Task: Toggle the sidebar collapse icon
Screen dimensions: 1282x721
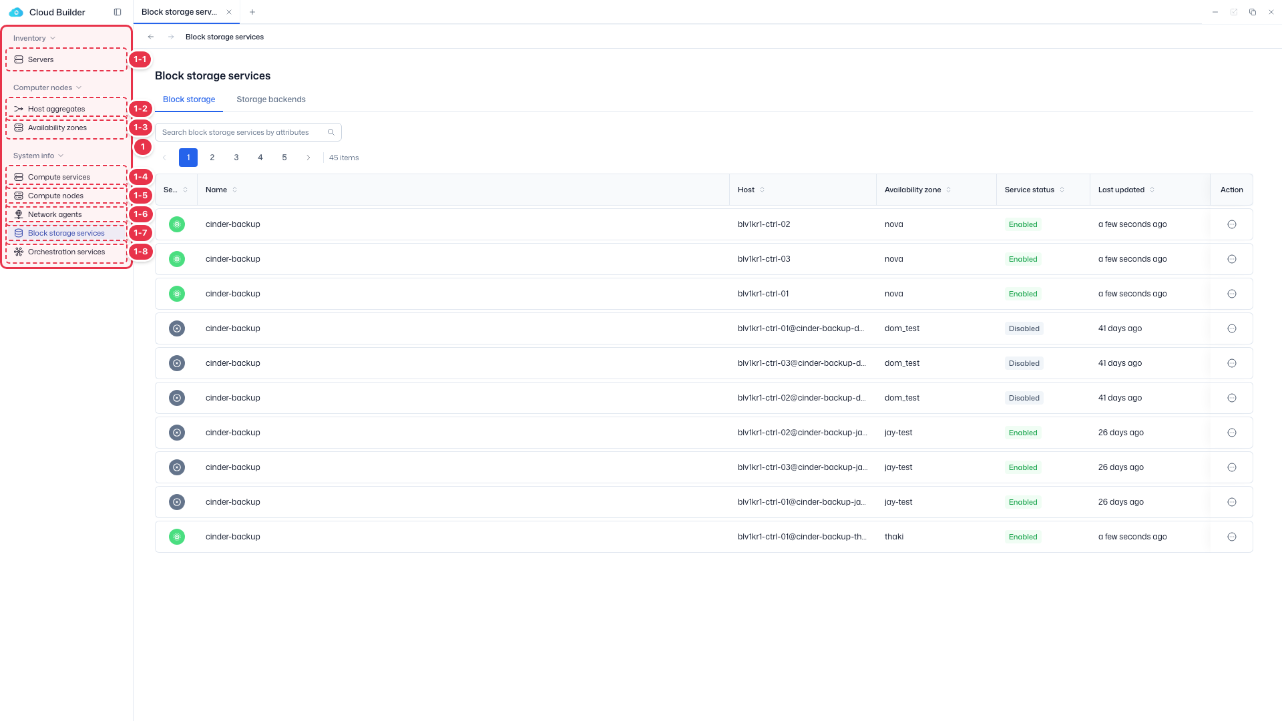Action: (x=118, y=12)
